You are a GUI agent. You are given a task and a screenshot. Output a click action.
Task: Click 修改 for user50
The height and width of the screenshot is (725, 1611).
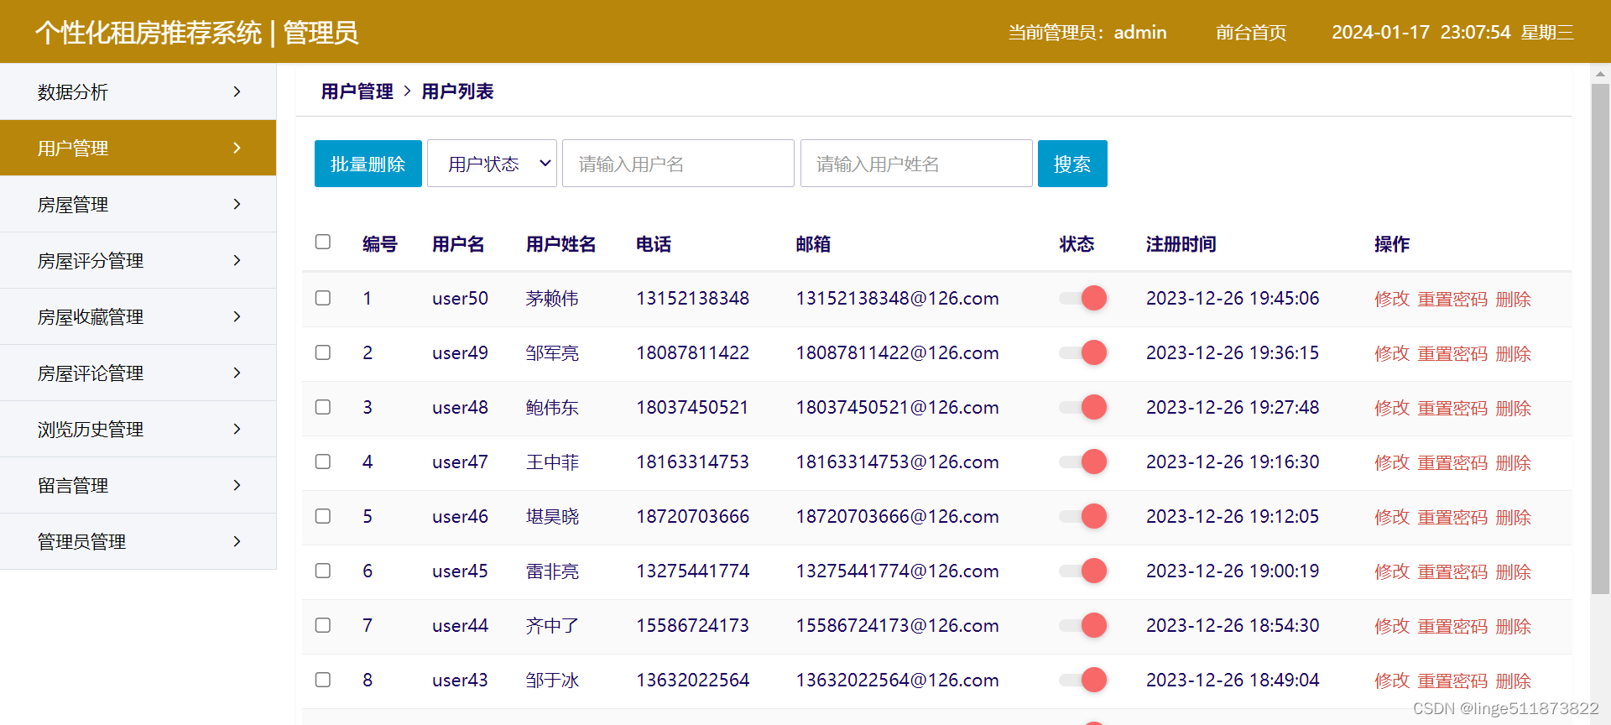[x=1392, y=299]
